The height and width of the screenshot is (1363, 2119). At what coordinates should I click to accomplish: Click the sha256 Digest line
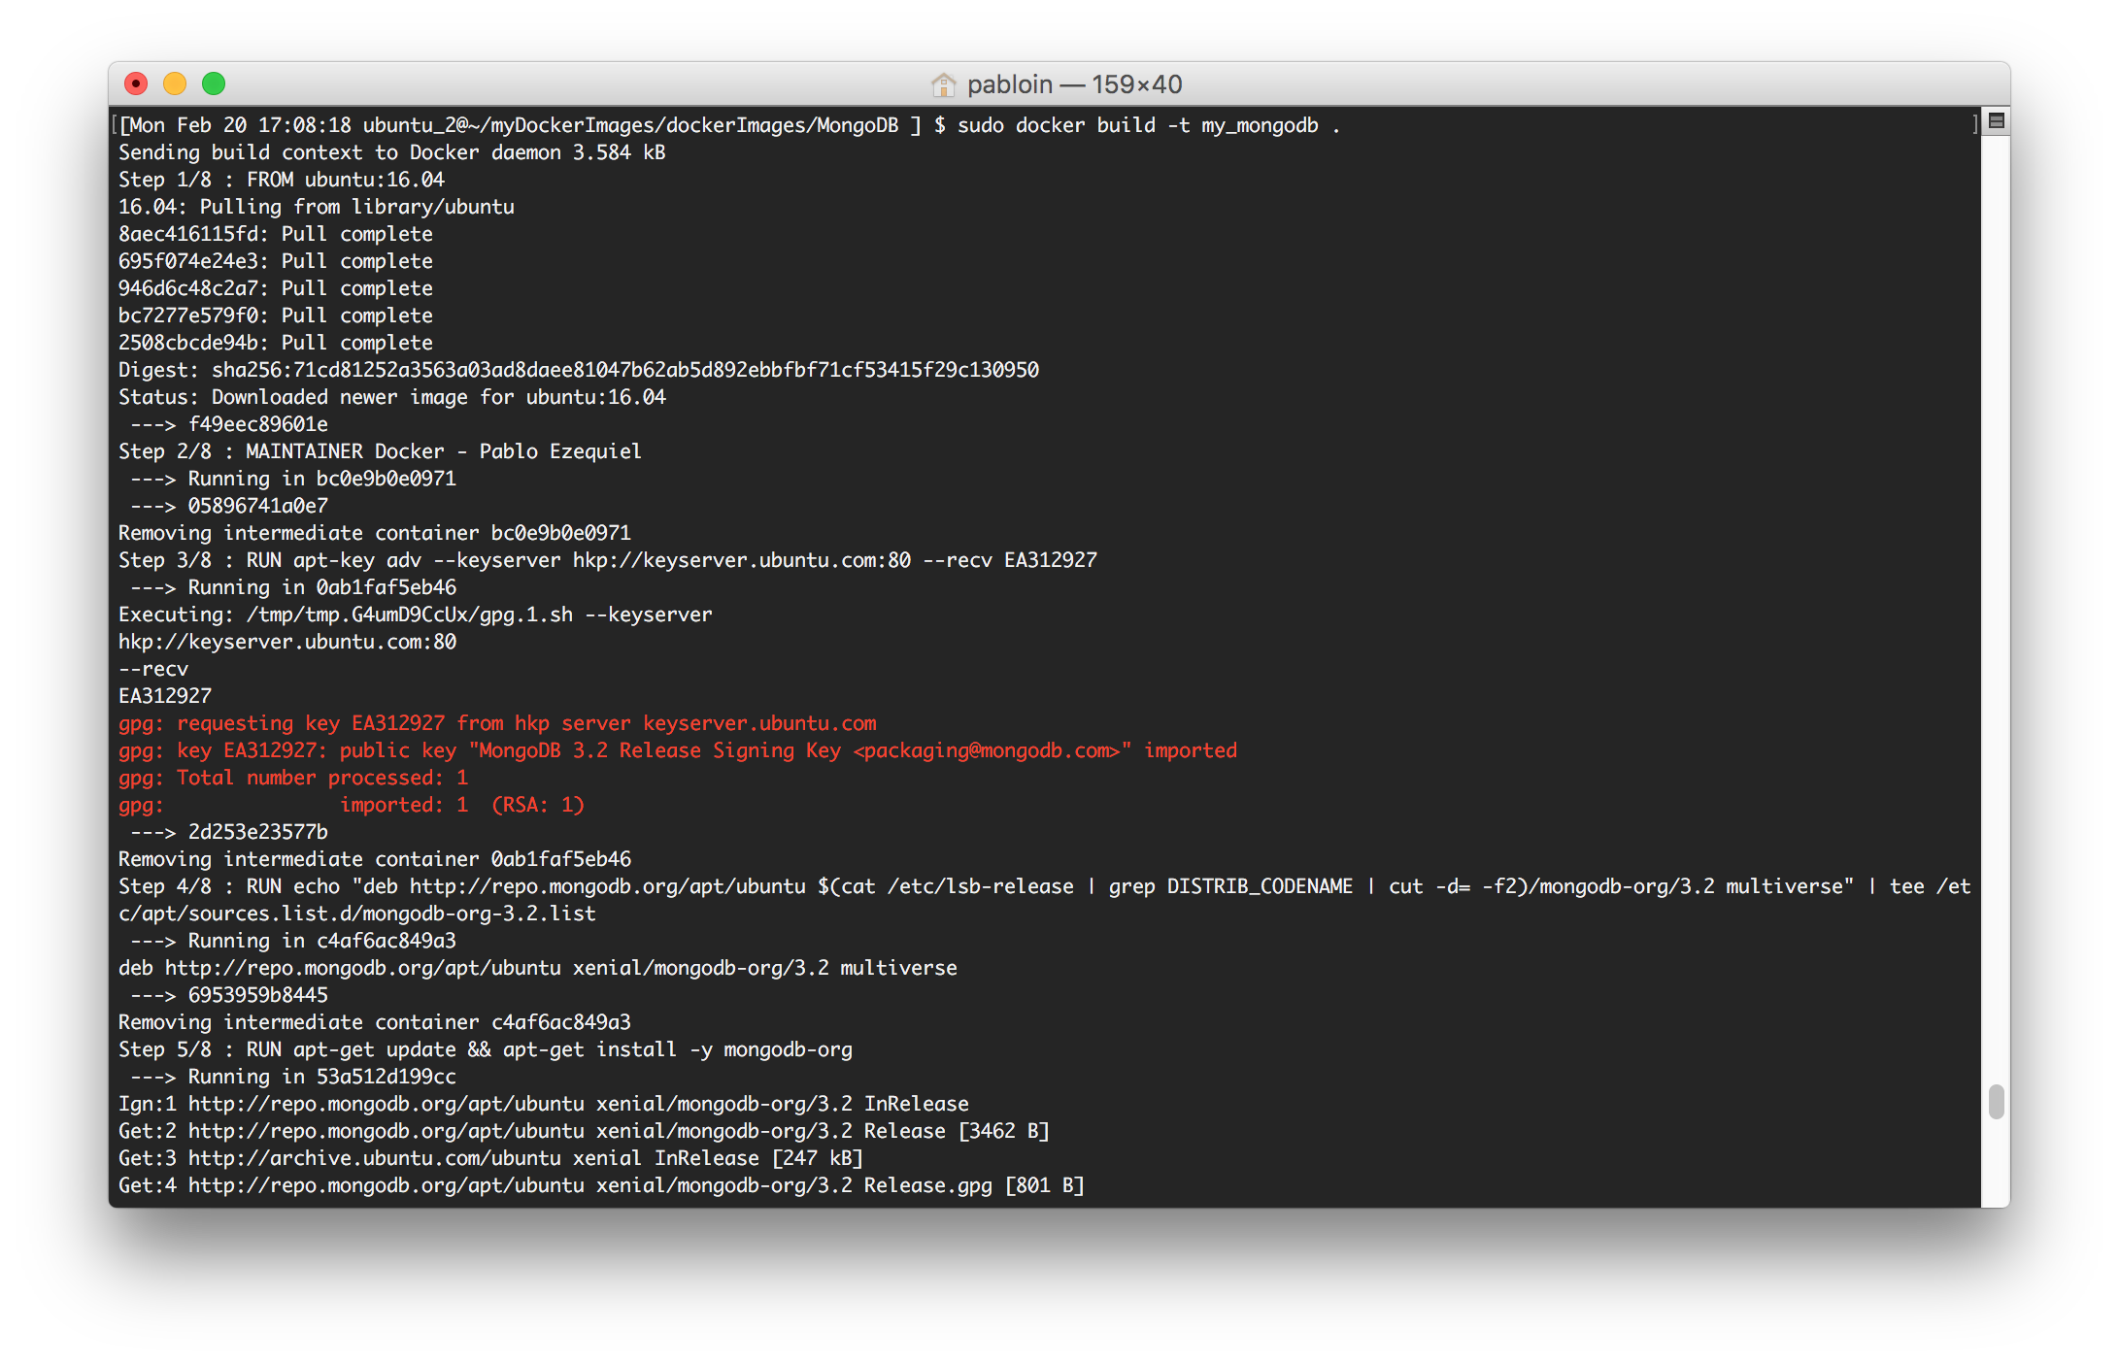coord(578,370)
